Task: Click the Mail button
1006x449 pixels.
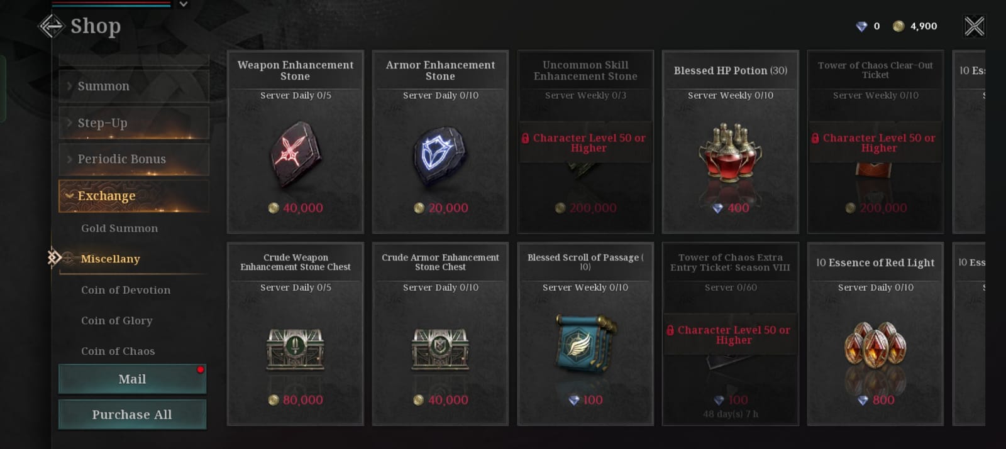Action: click(132, 379)
